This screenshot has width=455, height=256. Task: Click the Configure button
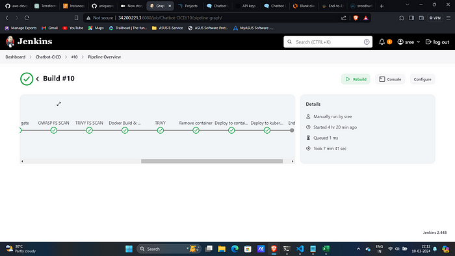(422, 79)
